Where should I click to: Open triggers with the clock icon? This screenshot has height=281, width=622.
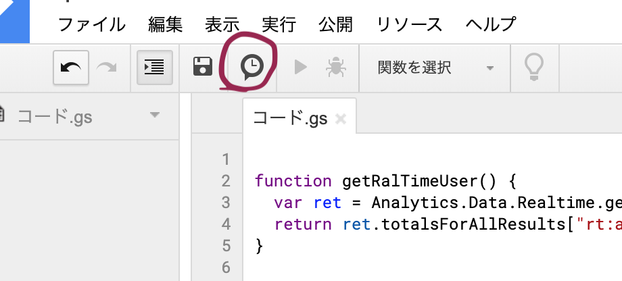coord(252,66)
